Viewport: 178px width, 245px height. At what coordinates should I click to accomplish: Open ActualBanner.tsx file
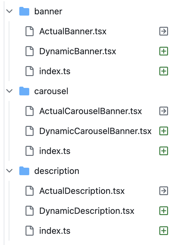click(73, 31)
